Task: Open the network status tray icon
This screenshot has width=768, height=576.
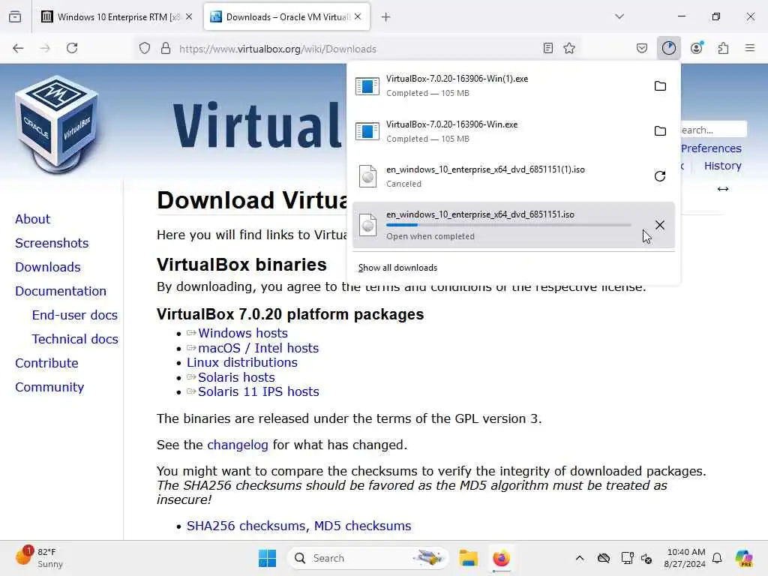Action: click(627, 558)
